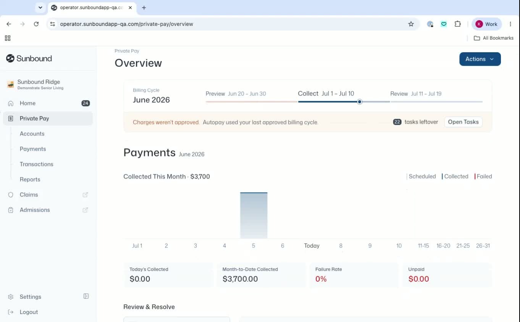Click the 26-31 date range label

[483, 246]
